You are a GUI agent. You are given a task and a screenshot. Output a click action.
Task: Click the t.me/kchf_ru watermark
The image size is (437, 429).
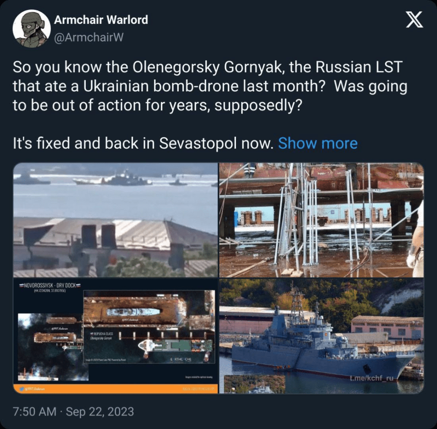click(372, 378)
